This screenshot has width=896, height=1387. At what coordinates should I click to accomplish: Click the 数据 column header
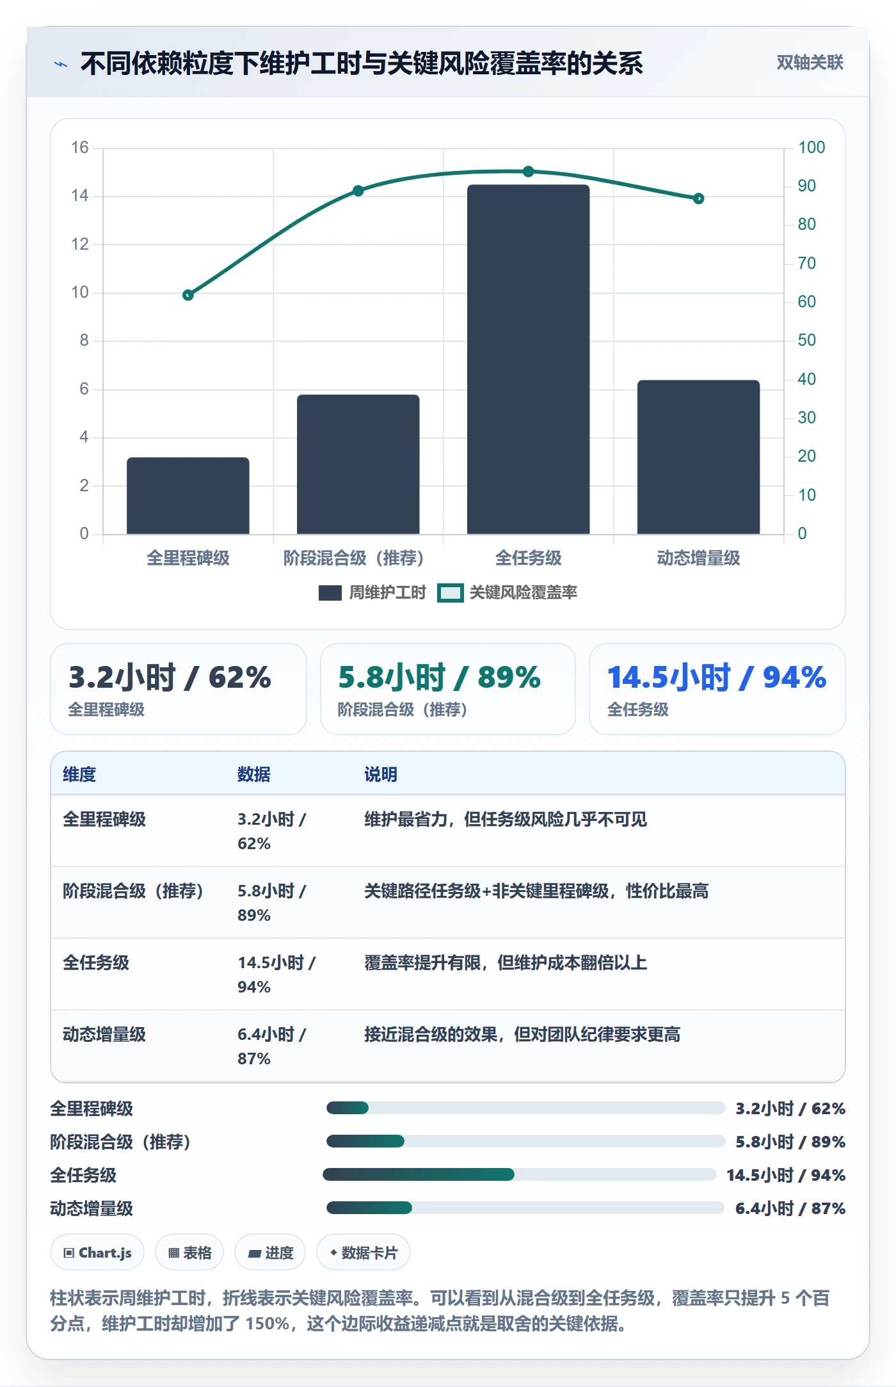pyautogui.click(x=254, y=774)
